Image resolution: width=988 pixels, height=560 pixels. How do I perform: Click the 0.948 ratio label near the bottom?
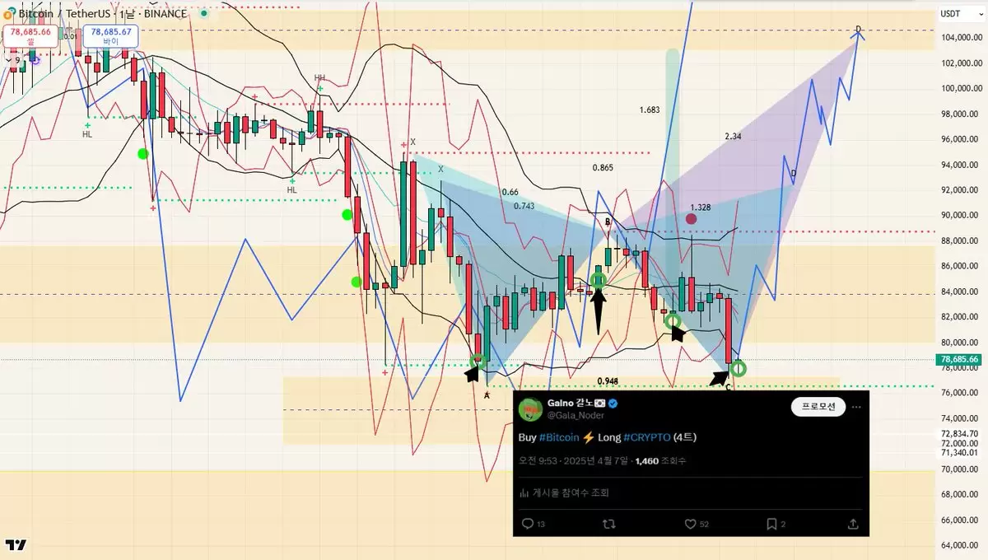[608, 380]
